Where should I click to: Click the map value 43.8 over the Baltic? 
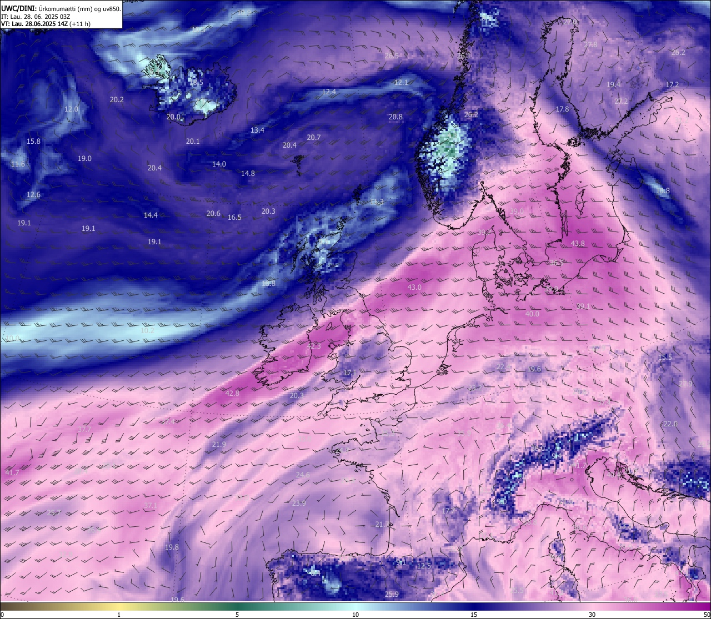578,244
